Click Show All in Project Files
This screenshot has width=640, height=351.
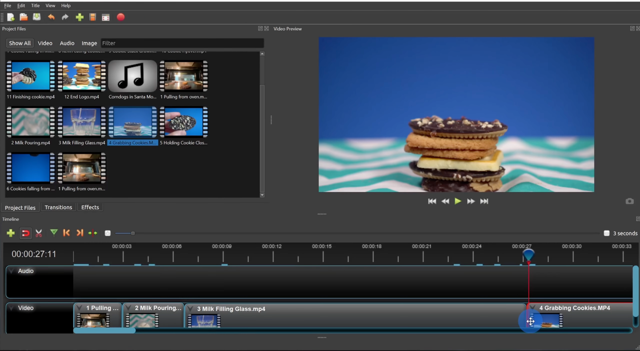[20, 43]
